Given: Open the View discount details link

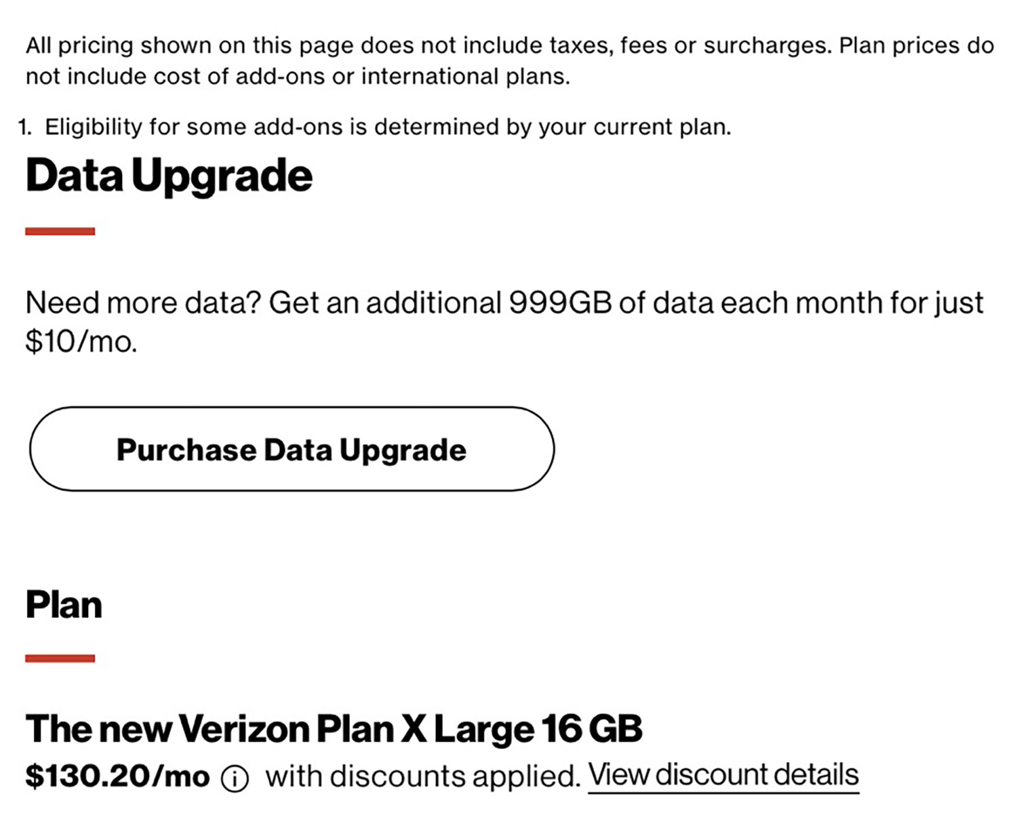Looking at the screenshot, I should coord(723,775).
